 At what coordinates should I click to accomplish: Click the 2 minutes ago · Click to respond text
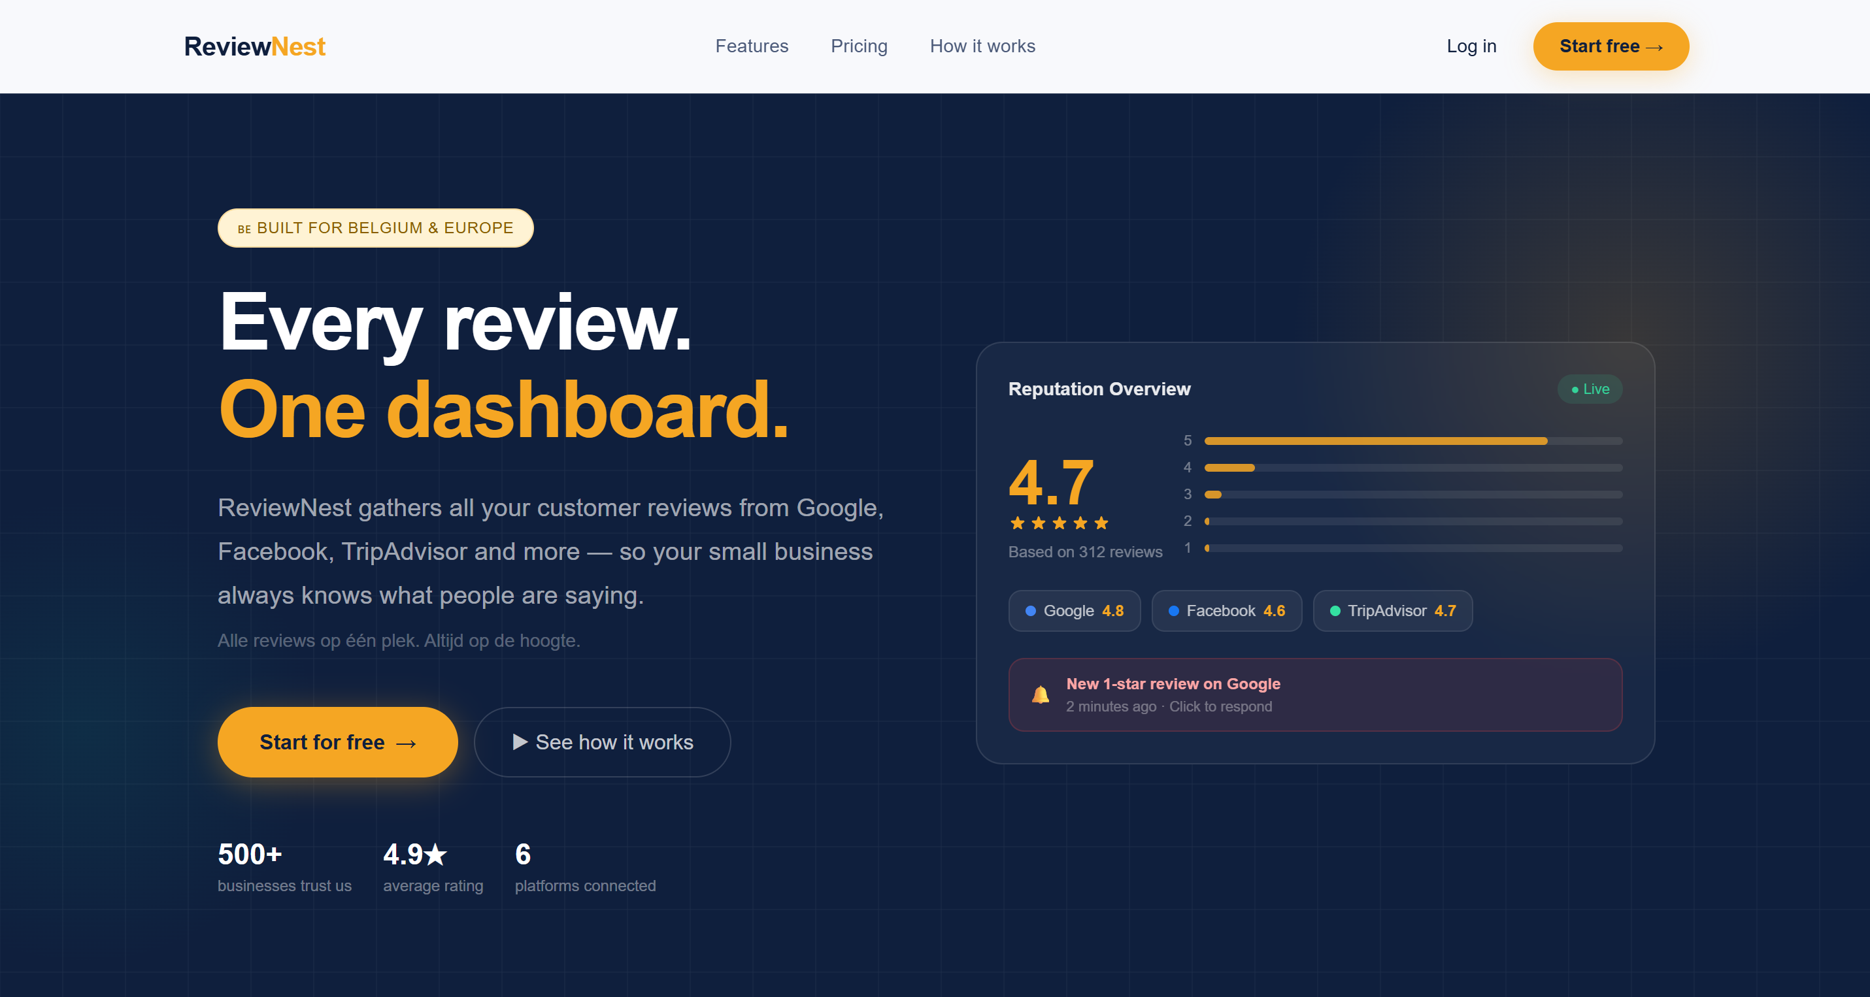coord(1169,707)
